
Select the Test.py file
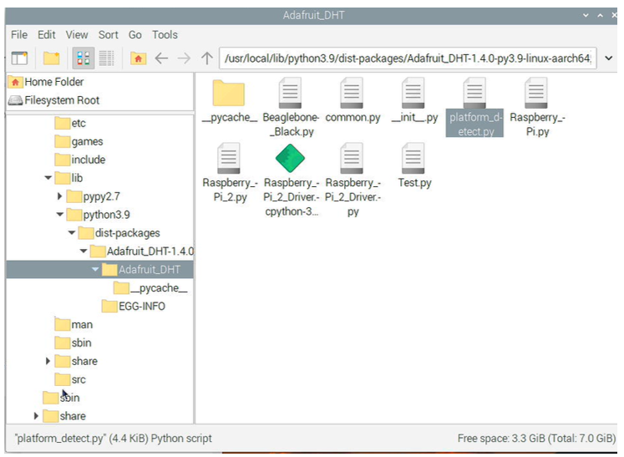[x=413, y=165]
